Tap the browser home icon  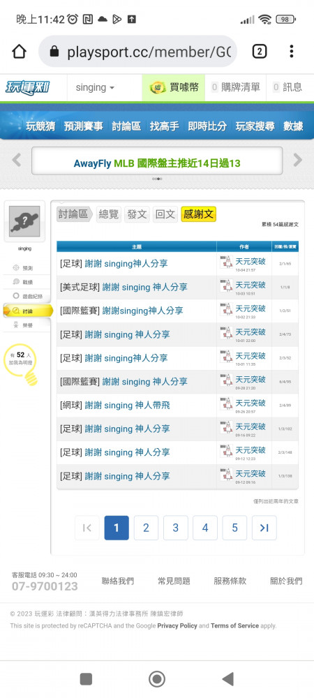(19, 52)
